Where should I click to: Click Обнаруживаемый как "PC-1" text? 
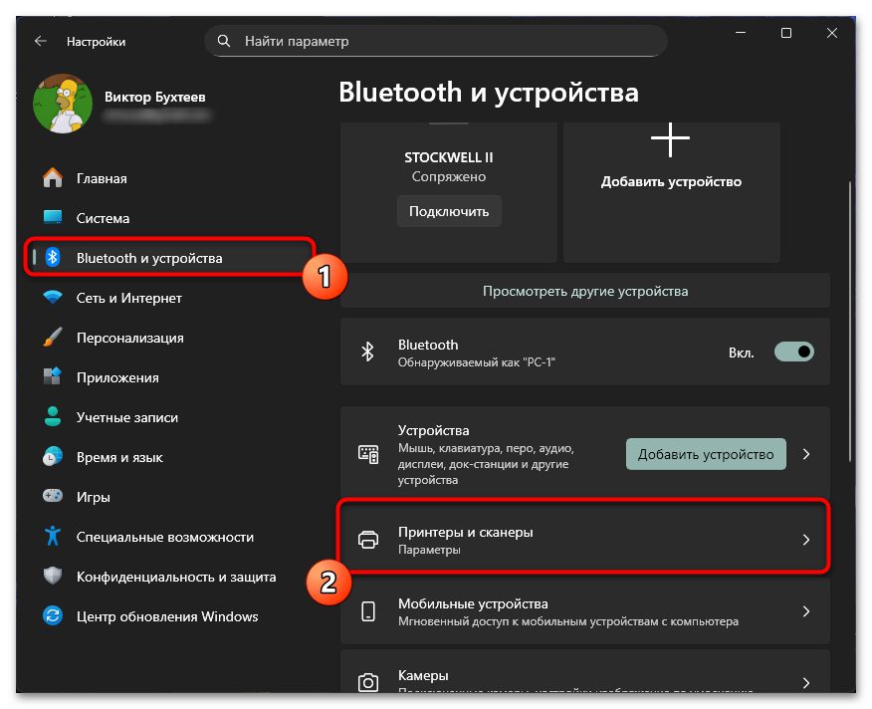click(477, 362)
